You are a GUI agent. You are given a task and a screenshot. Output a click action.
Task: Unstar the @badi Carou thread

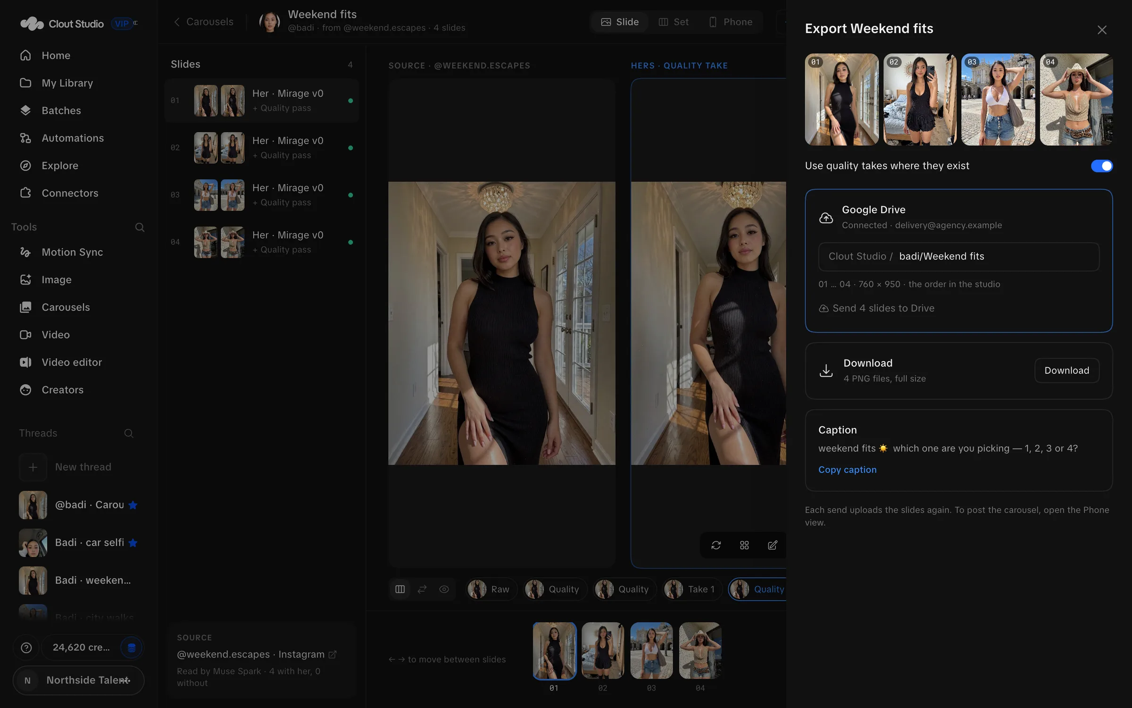(x=133, y=505)
